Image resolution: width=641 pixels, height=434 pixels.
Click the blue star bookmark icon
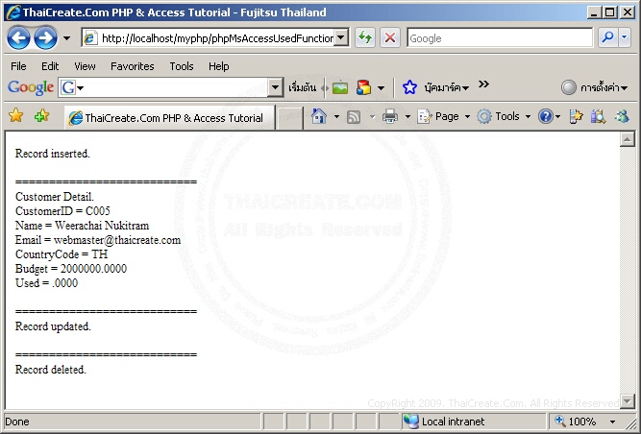pyautogui.click(x=409, y=87)
